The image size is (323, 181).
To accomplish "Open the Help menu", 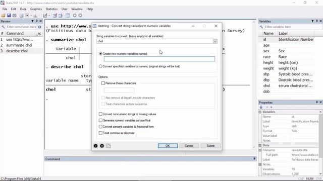I will pos(90,9).
